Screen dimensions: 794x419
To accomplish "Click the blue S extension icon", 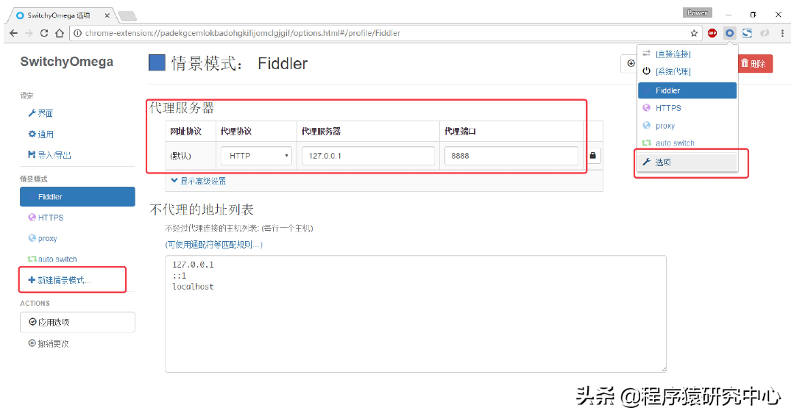I will (x=747, y=33).
